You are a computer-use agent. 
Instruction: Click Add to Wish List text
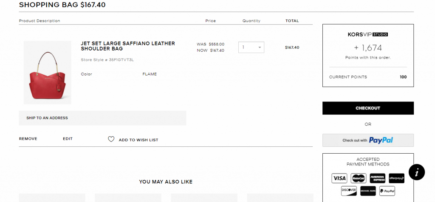(138, 140)
